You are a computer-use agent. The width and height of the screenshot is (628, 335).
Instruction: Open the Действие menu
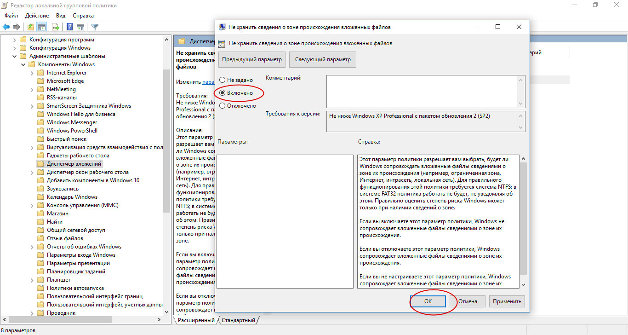[37, 16]
